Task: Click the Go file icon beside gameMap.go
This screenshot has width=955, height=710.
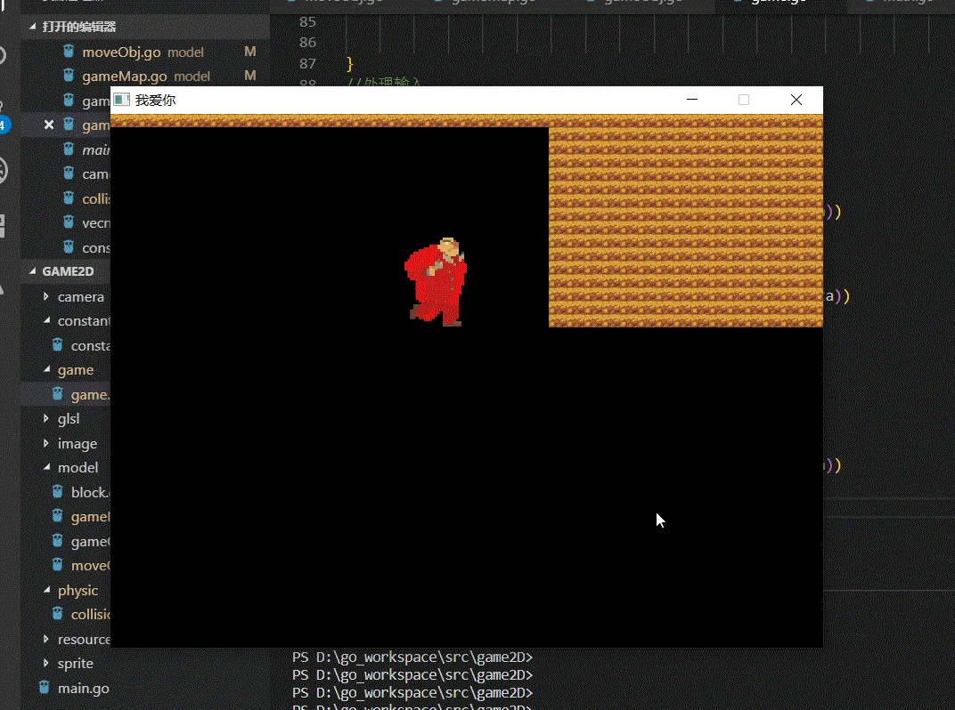Action: (69, 76)
